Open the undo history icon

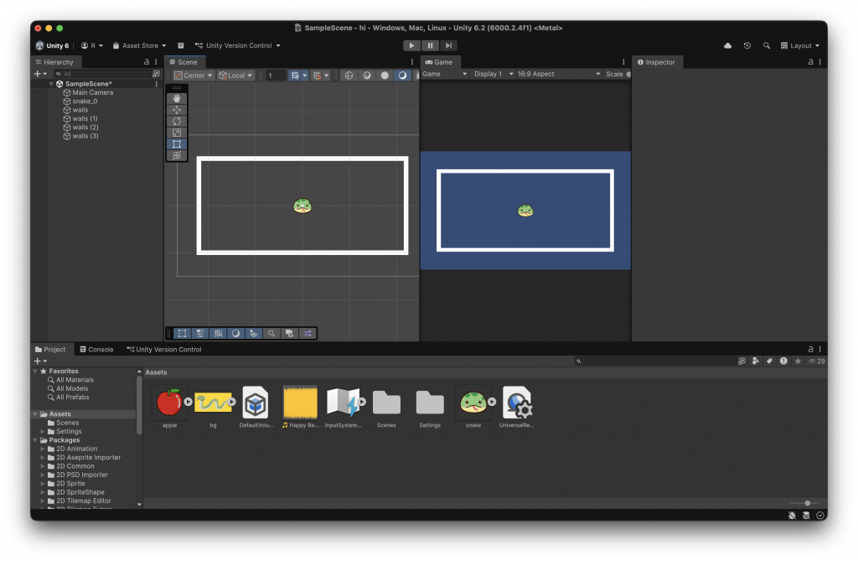pyautogui.click(x=747, y=45)
